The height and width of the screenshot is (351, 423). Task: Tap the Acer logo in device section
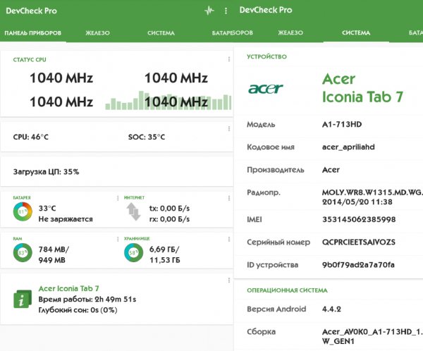click(266, 89)
